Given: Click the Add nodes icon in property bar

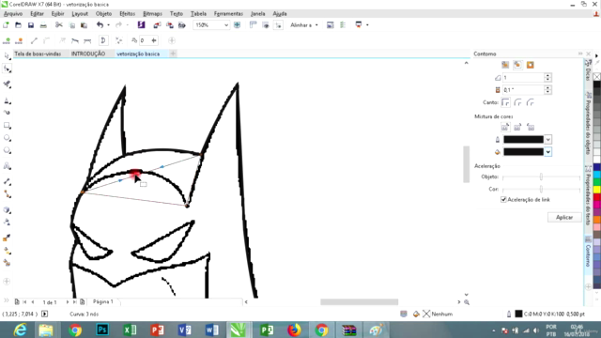Looking at the screenshot, I should point(7,40).
